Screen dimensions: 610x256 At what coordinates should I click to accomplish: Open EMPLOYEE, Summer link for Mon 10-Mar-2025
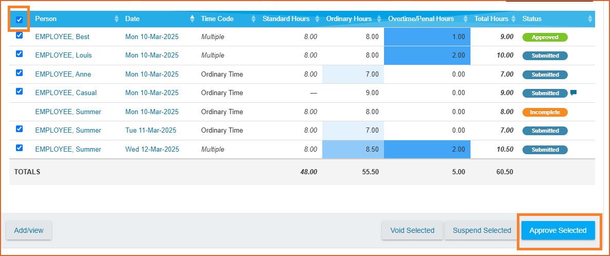(x=68, y=112)
